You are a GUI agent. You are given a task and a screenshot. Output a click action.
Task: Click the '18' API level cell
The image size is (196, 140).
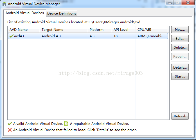tap(116, 36)
